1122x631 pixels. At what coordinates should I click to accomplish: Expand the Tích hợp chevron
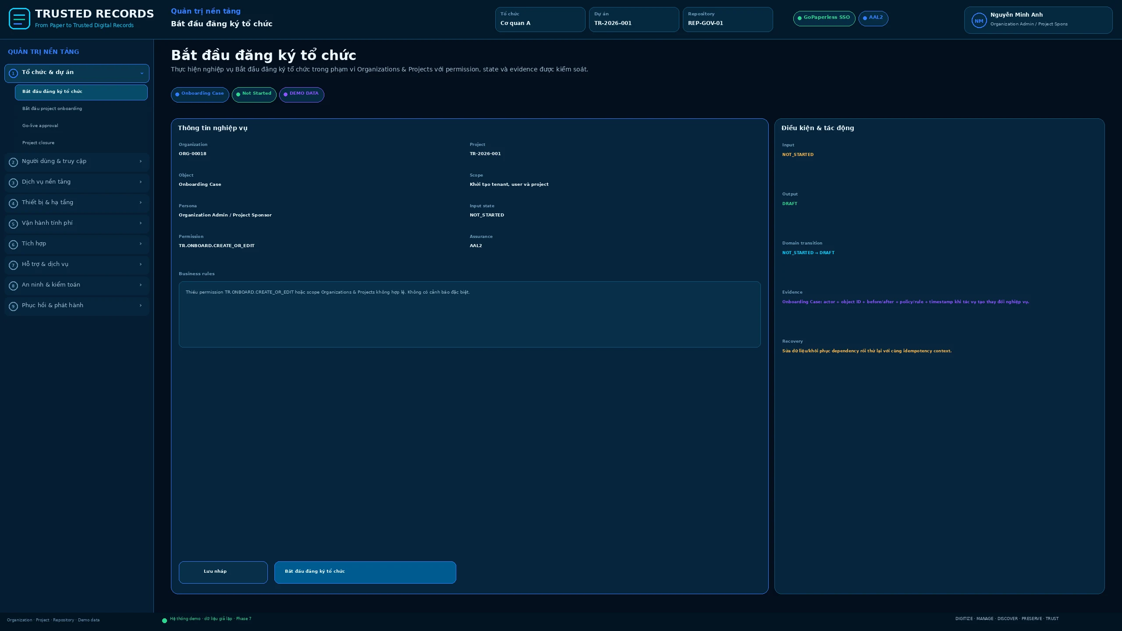141,244
